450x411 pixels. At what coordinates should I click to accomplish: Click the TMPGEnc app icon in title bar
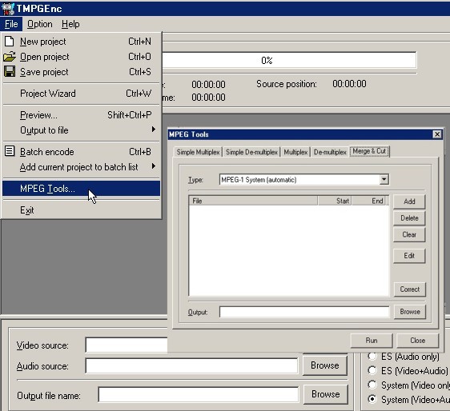pyautogui.click(x=8, y=9)
